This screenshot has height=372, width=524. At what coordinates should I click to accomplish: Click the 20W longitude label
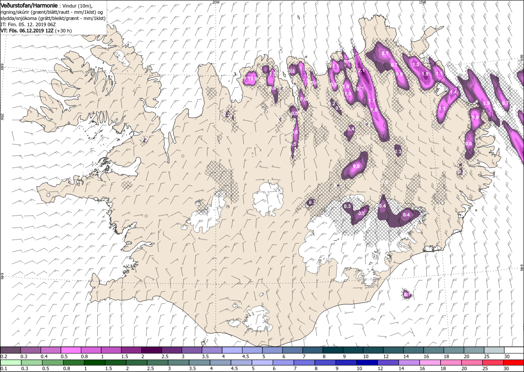(x=216, y=2)
